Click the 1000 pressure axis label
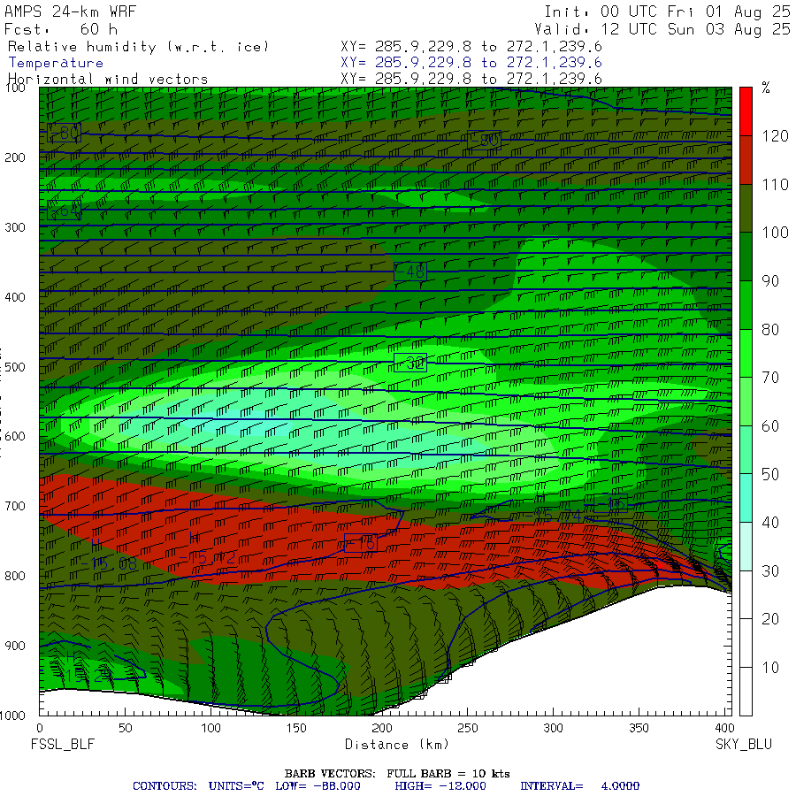 [12, 716]
